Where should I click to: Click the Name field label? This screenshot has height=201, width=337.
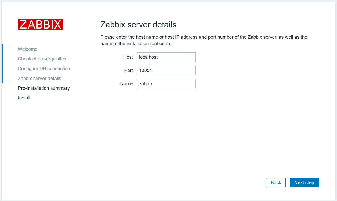(126, 84)
